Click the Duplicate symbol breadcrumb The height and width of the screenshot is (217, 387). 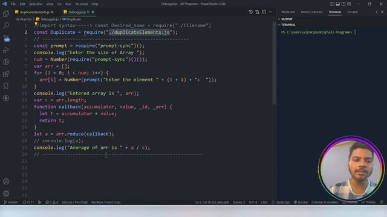72,19
